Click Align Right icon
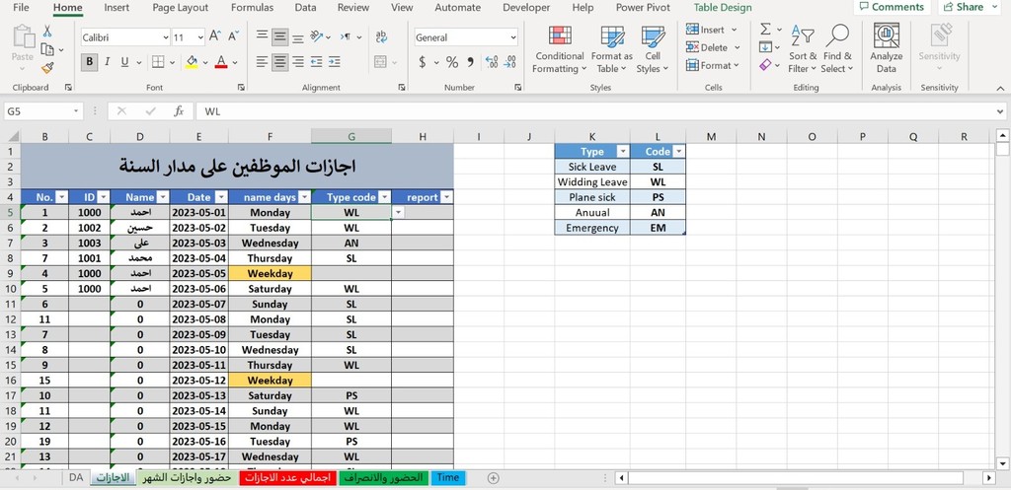1011x490 pixels. pyautogui.click(x=298, y=62)
